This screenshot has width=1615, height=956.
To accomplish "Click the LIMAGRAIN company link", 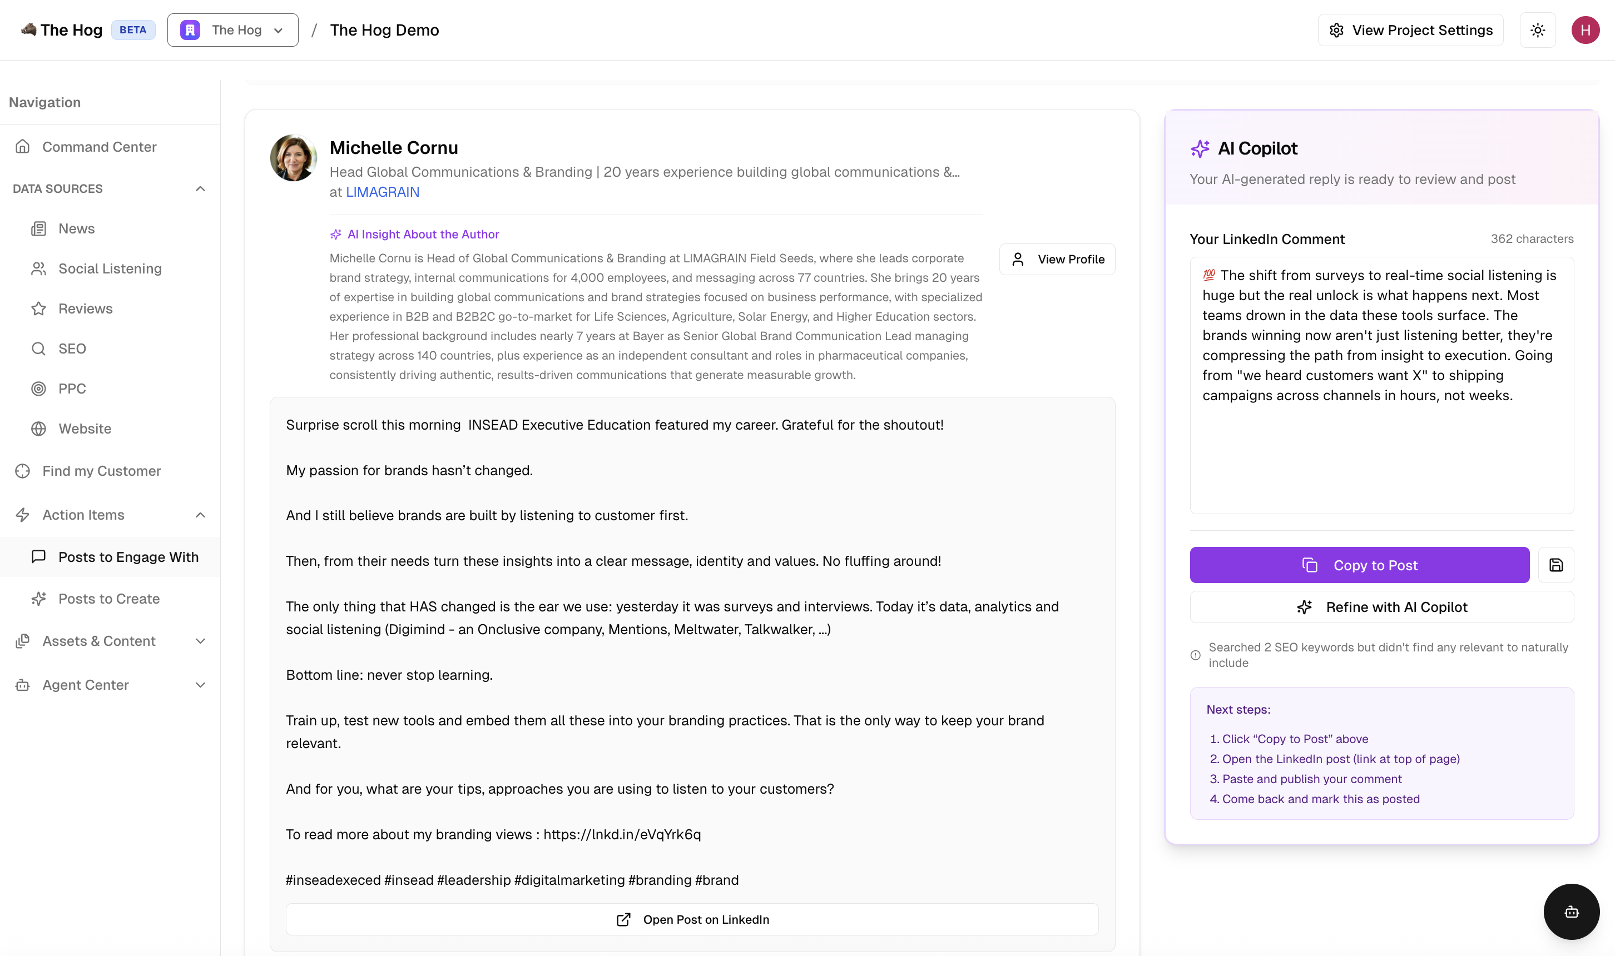I will pyautogui.click(x=382, y=192).
